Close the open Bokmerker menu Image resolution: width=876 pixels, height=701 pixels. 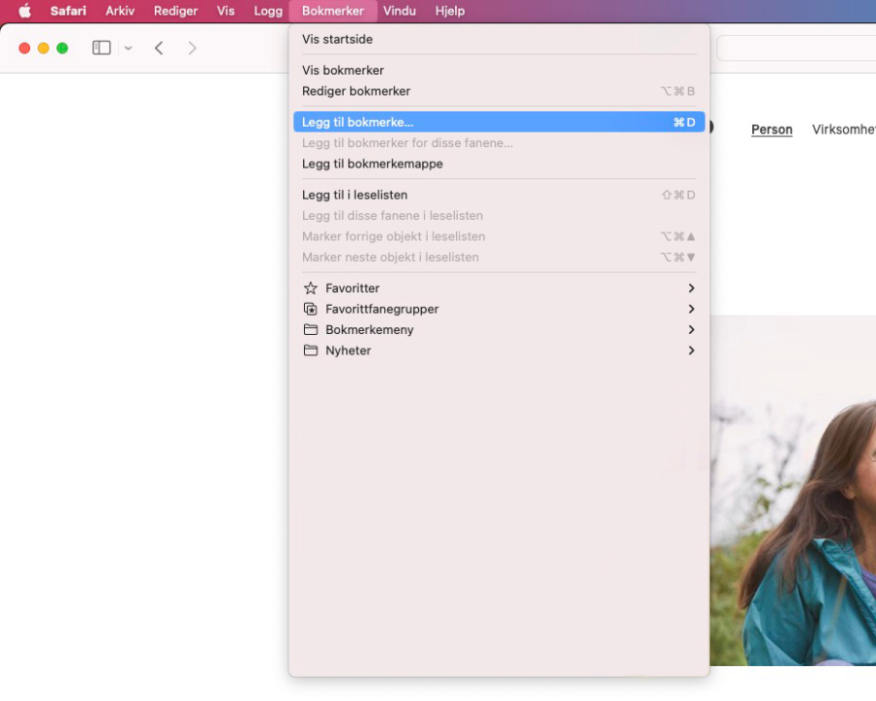[333, 11]
